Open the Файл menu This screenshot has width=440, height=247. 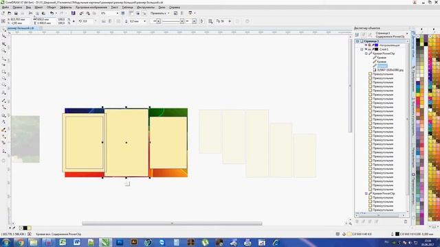[x=5, y=8]
